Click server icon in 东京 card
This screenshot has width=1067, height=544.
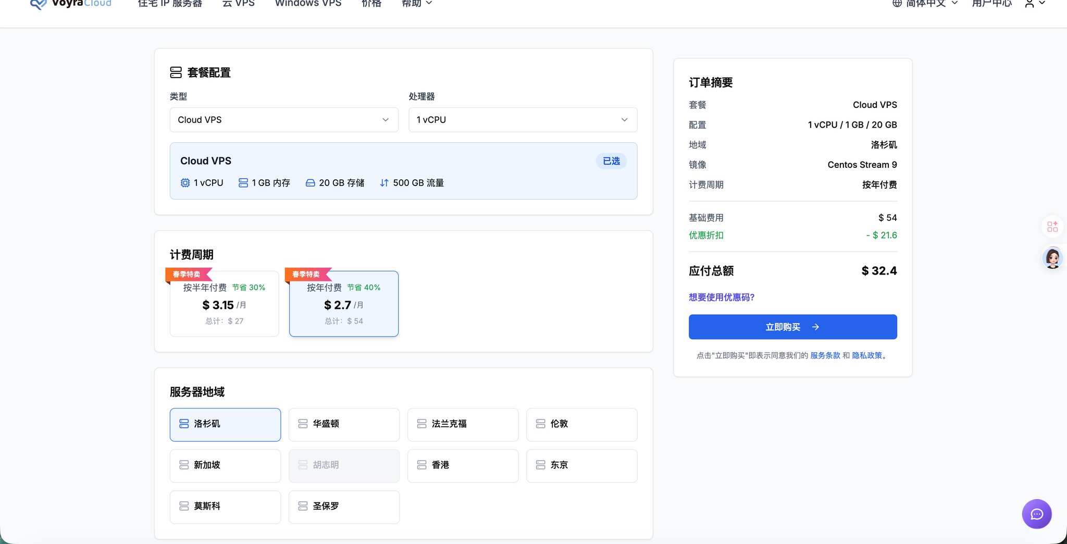(541, 465)
